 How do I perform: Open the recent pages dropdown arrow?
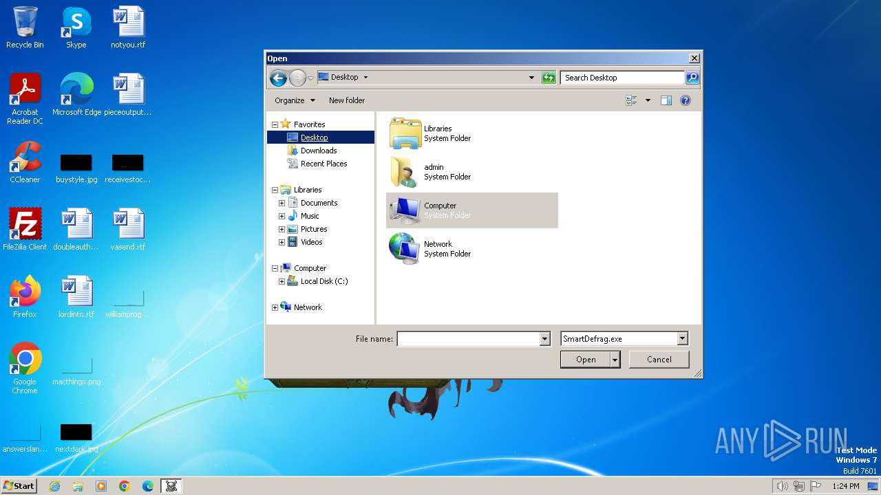click(310, 78)
